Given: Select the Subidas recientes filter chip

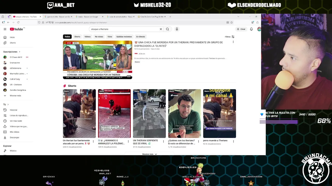Looking at the screenshot, I should click(124, 37).
